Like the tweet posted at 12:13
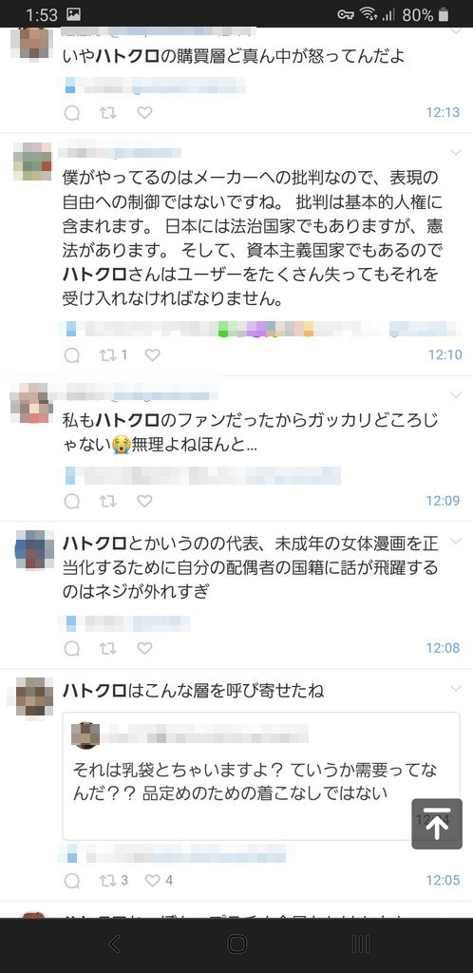This screenshot has width=473, height=973. tap(144, 113)
